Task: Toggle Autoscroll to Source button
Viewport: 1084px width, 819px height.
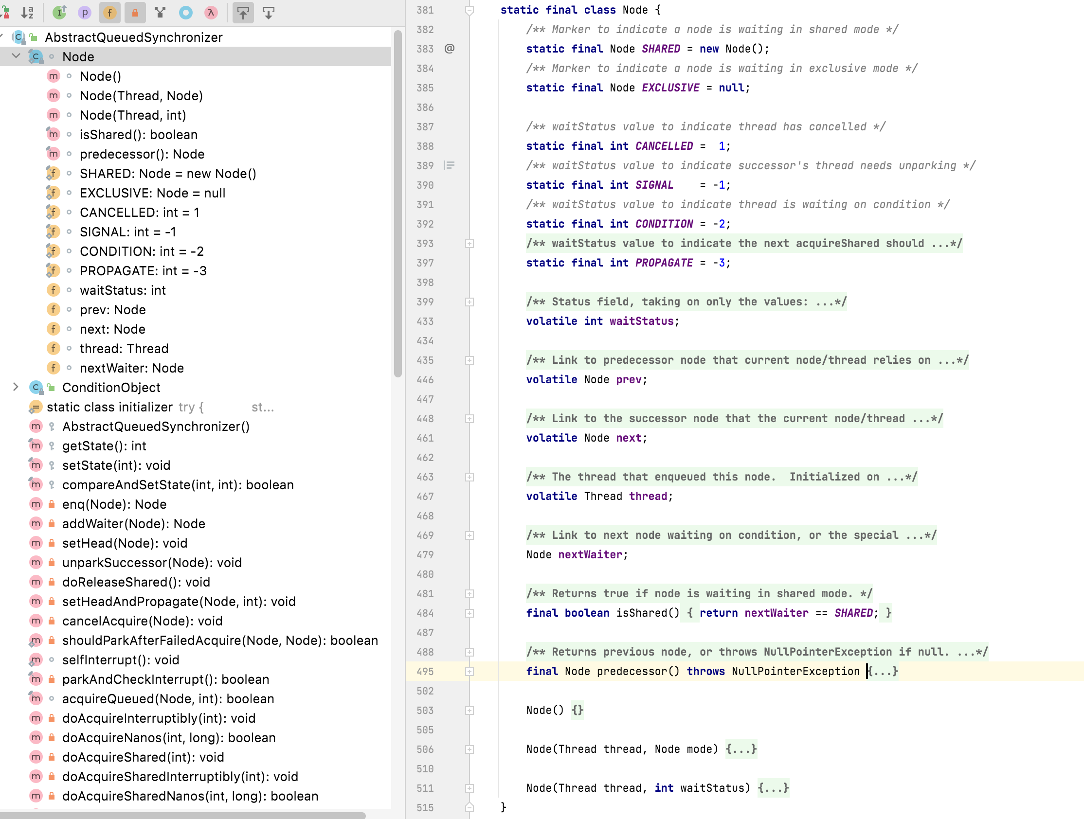Action: (243, 13)
